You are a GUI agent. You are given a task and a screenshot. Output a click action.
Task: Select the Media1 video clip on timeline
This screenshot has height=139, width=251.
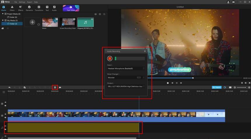[116, 116]
